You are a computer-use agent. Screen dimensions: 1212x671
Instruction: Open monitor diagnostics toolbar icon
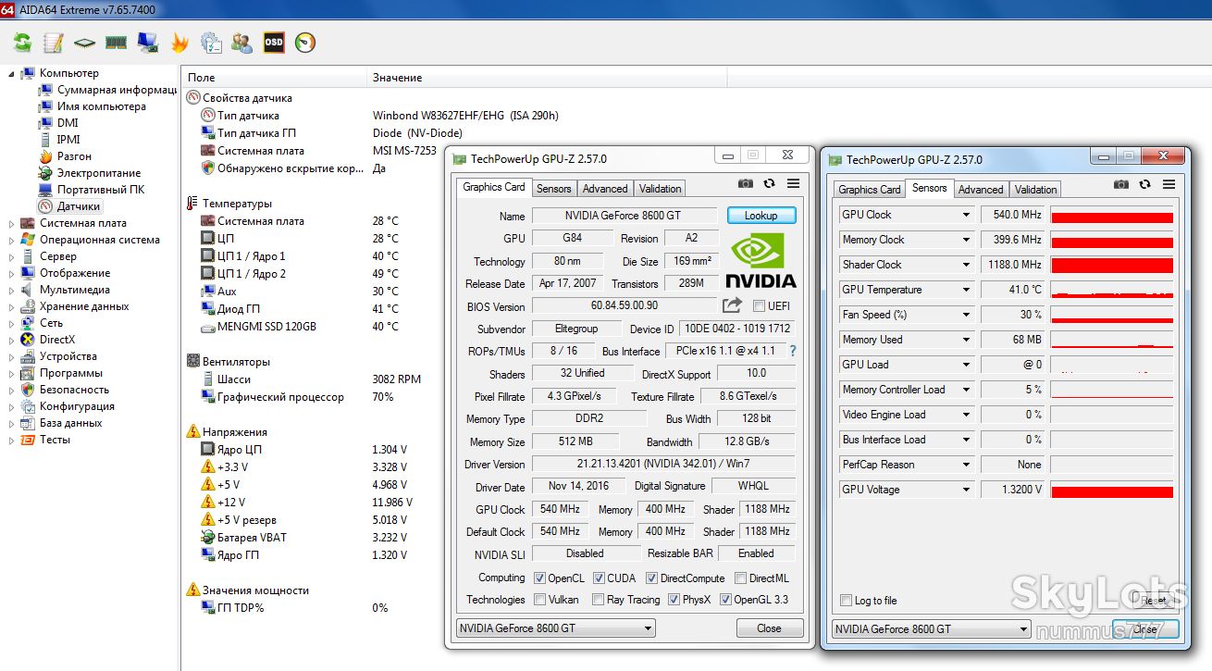click(x=147, y=43)
